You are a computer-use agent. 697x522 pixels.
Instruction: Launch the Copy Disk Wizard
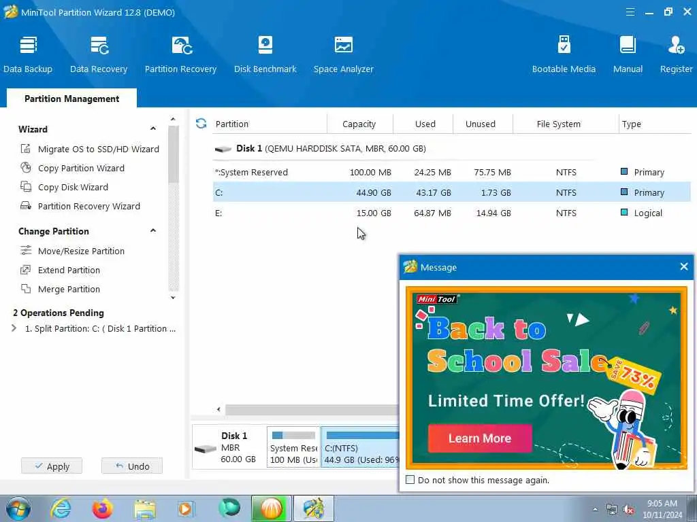(x=65, y=188)
